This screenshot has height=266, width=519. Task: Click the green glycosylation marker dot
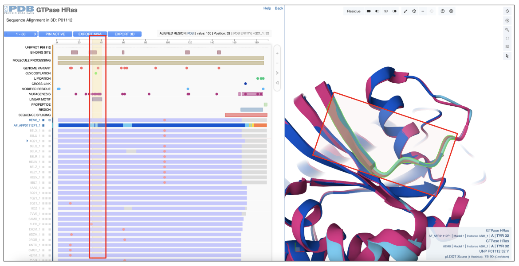[96, 73]
